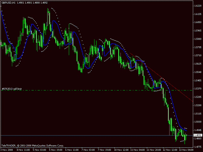Click the 1.5455 price axis label

198,80
